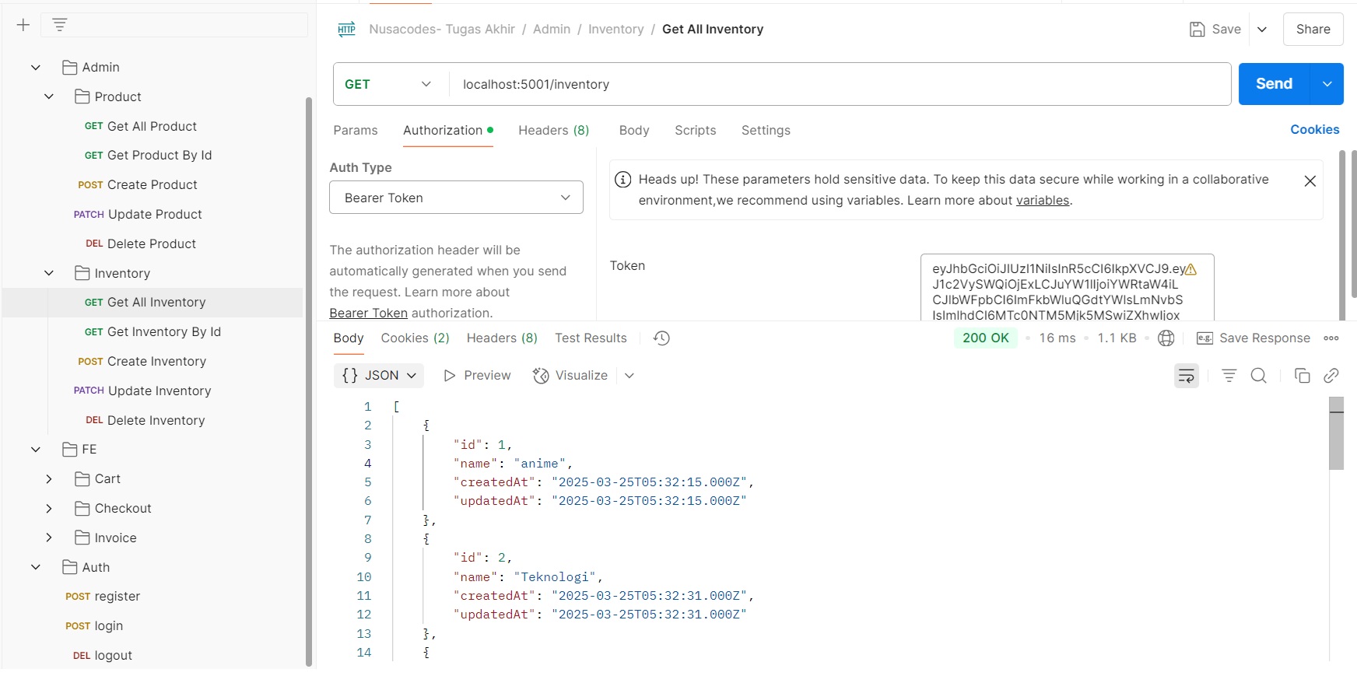Click the Inventory breadcrumb link
This screenshot has height=683, width=1357.
pyautogui.click(x=616, y=30)
